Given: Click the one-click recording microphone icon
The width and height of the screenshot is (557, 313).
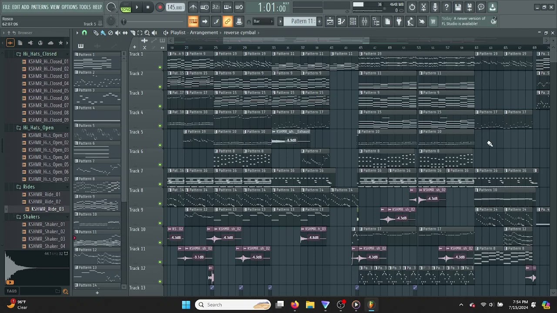Looking at the screenshot, I should pos(435,7).
